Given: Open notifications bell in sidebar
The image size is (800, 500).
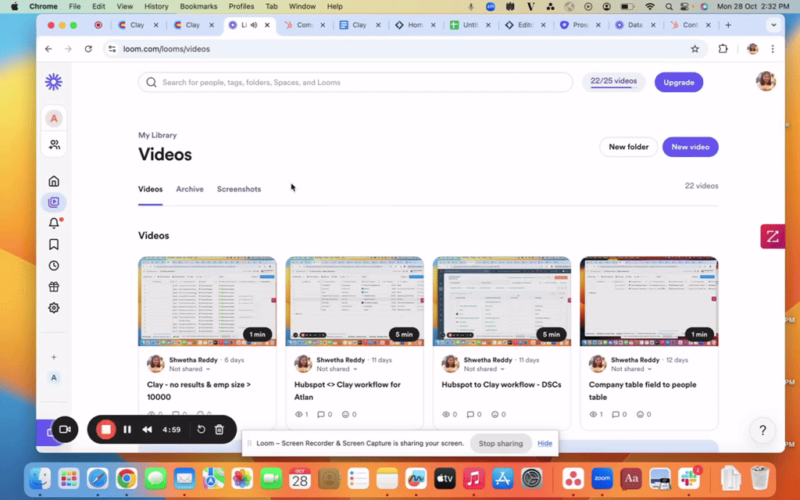Looking at the screenshot, I should click(x=54, y=223).
